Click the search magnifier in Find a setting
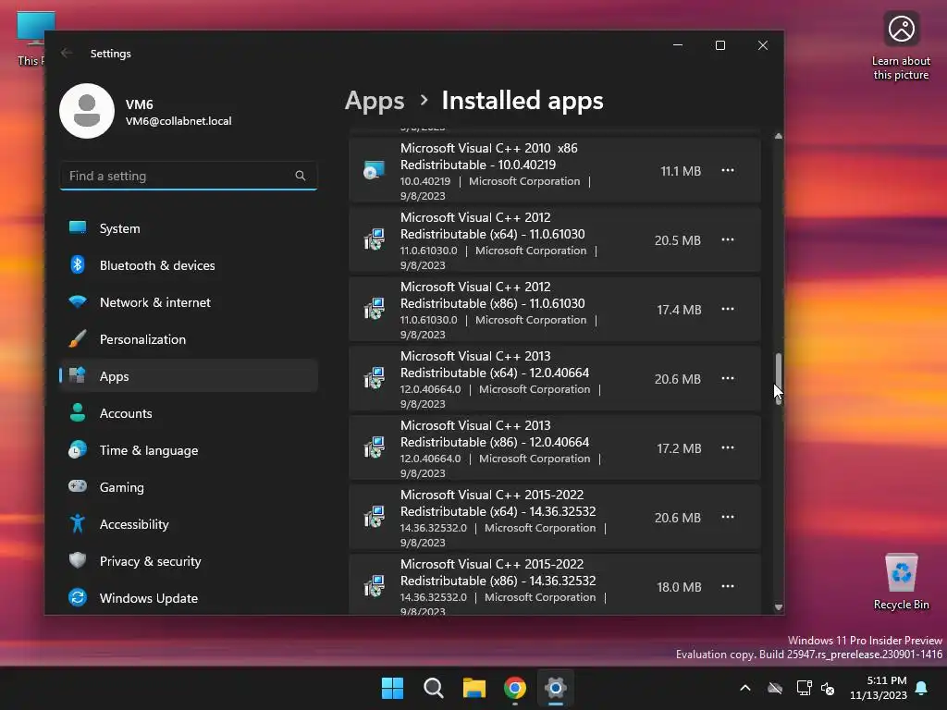 301,176
